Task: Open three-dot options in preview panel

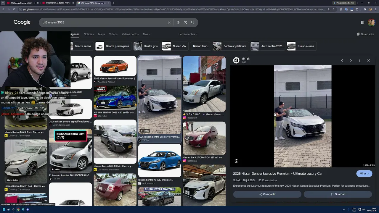Action: click(x=360, y=60)
